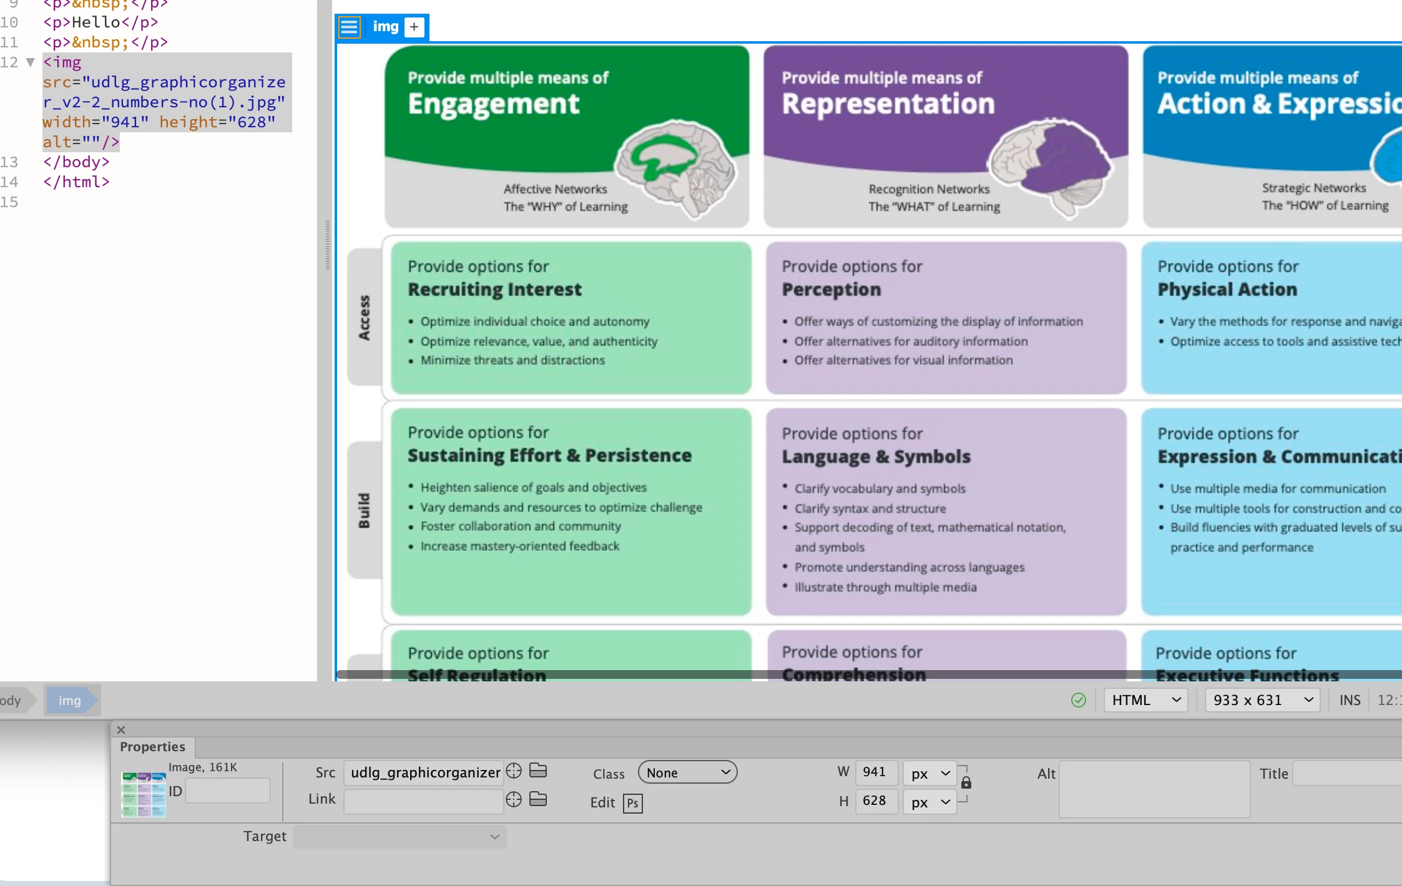The width and height of the screenshot is (1402, 886).
Task: Click the plus button on img tag label
Action: pos(414,27)
